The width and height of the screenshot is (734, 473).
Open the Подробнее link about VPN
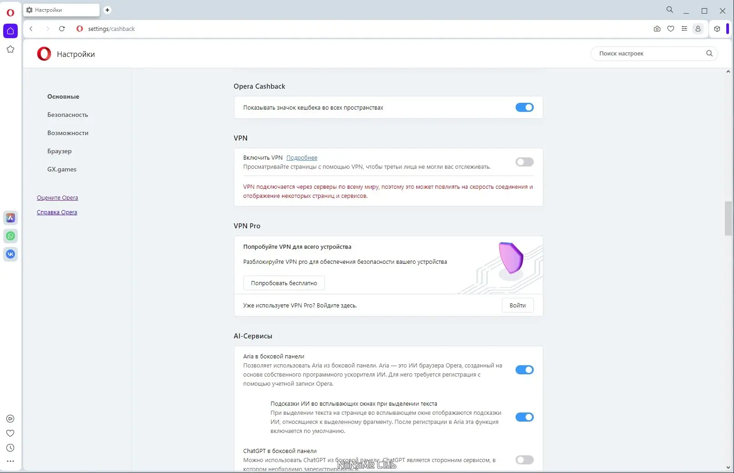302,157
